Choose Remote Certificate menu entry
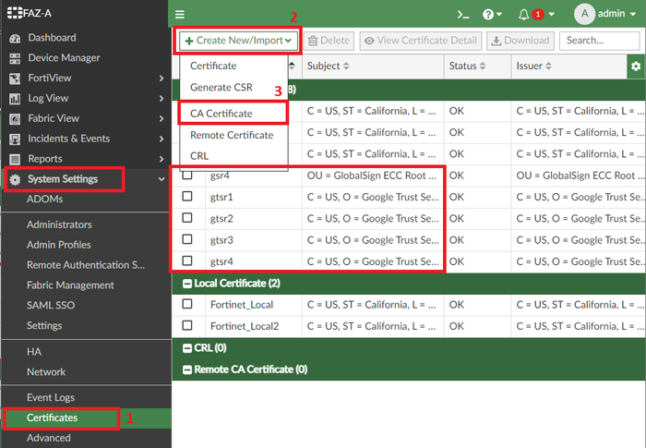646x448 pixels. click(x=232, y=135)
